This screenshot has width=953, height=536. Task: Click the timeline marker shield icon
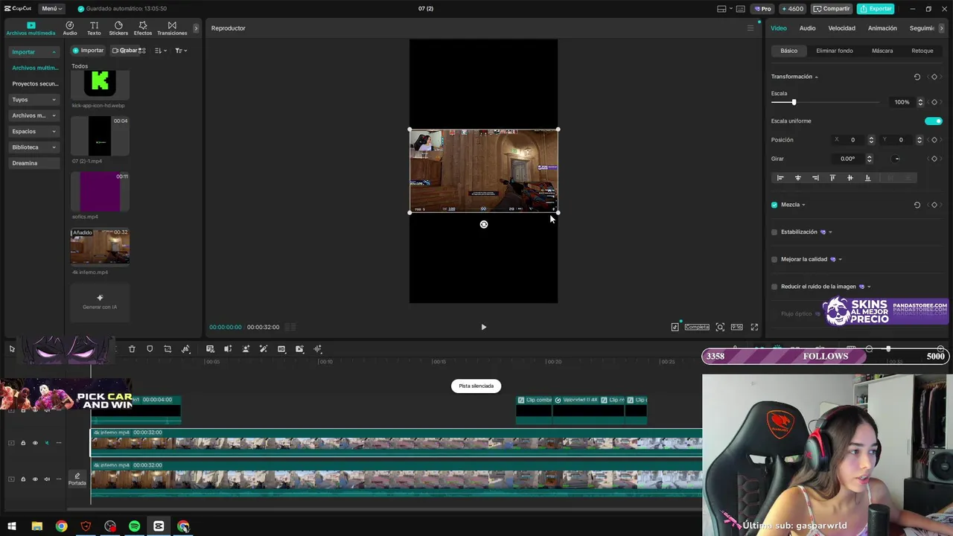pos(150,349)
